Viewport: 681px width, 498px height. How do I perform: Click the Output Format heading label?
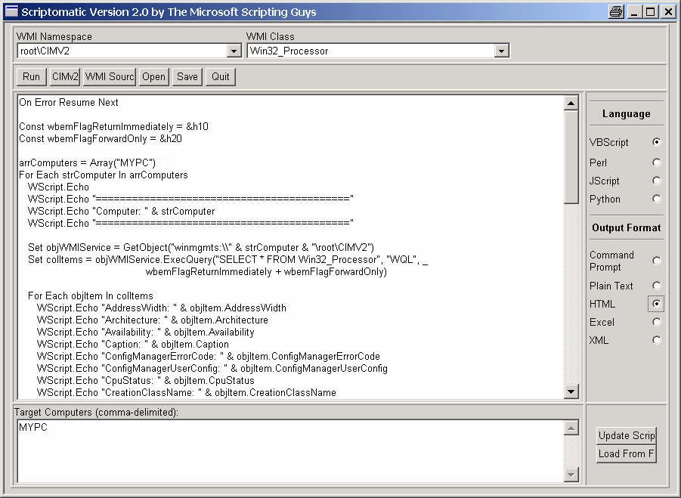[627, 228]
